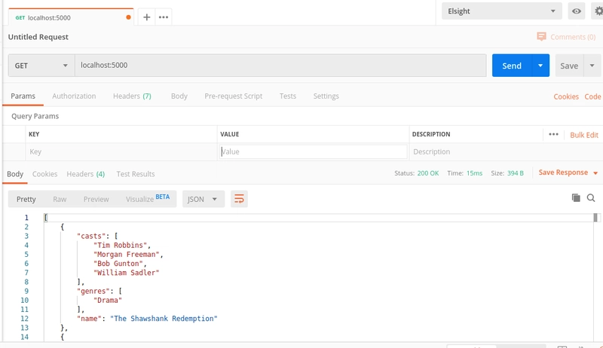
Task: Click the "William Sadler" line in the response
Action: [x=126, y=273]
